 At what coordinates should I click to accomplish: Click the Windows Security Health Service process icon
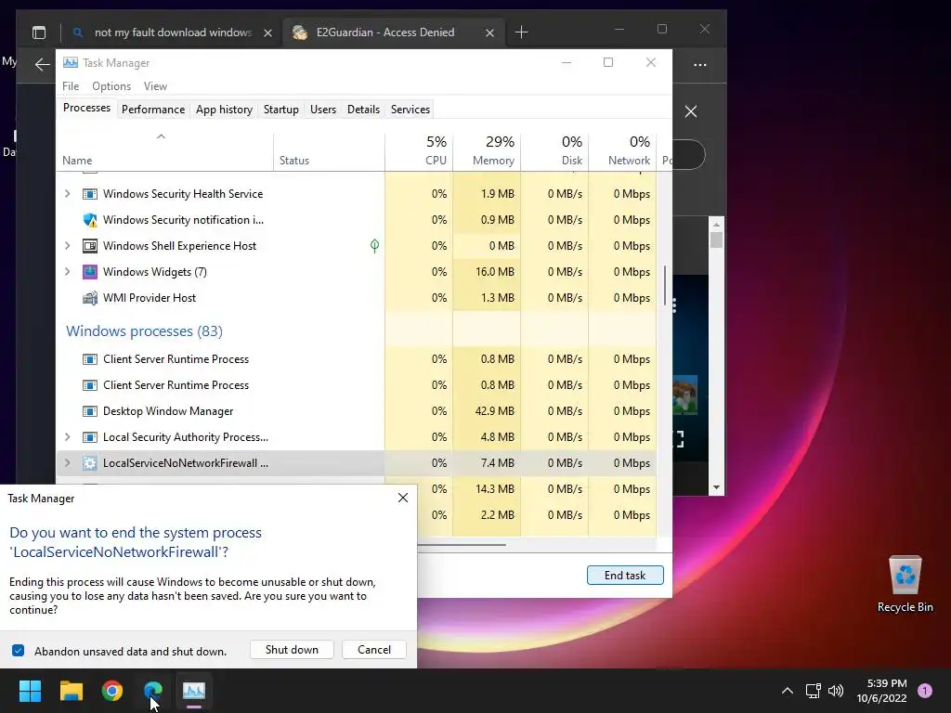[x=90, y=194]
